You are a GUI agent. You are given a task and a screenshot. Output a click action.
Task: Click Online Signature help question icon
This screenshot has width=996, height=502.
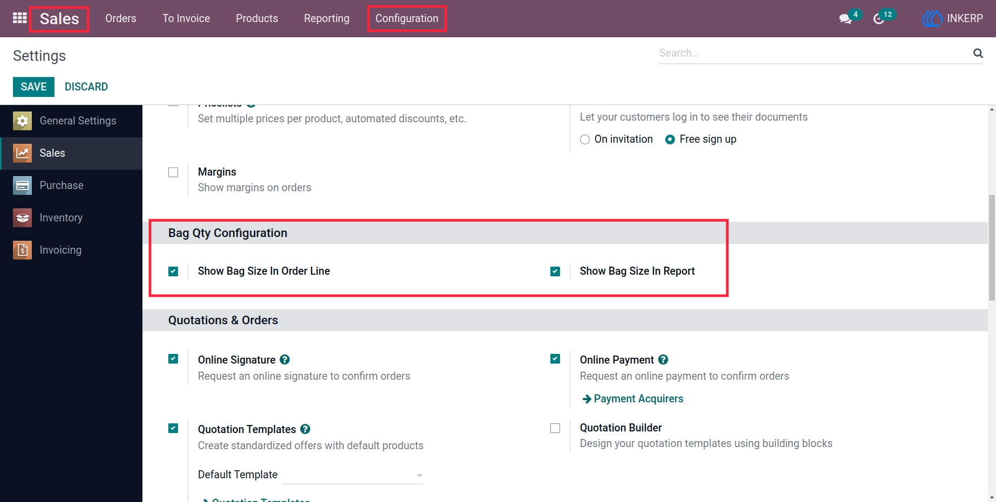click(285, 359)
